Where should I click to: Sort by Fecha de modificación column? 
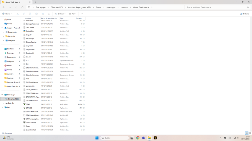[x=49, y=18]
